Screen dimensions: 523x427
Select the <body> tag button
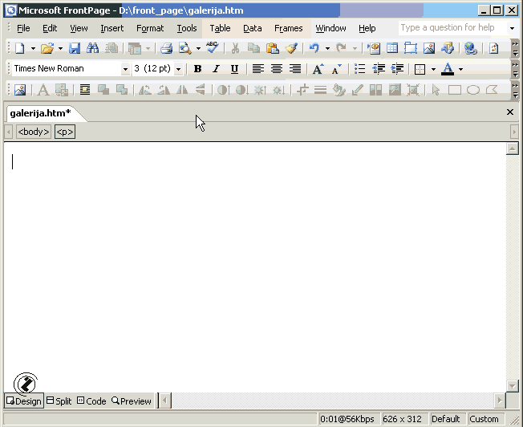coord(34,132)
